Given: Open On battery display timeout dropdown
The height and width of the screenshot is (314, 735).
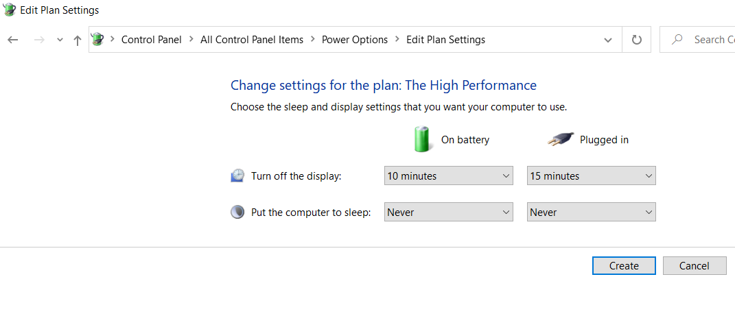Looking at the screenshot, I should 448,176.
